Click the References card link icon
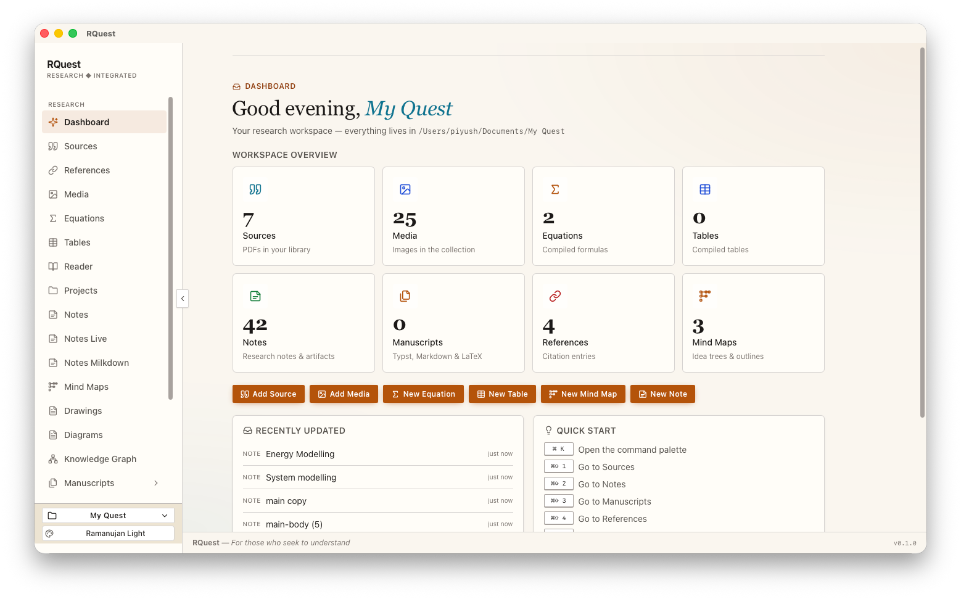Viewport: 961px width, 599px height. tap(555, 296)
